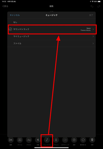
Task: Open the ファイル list item
Action: [52, 43]
